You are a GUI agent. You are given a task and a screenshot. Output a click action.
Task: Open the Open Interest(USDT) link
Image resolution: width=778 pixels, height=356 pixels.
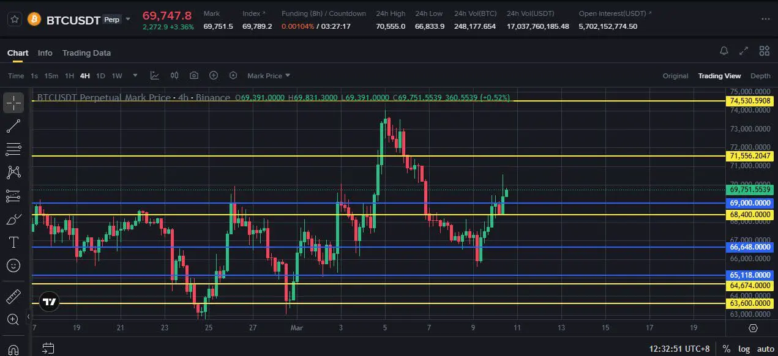[615, 13]
